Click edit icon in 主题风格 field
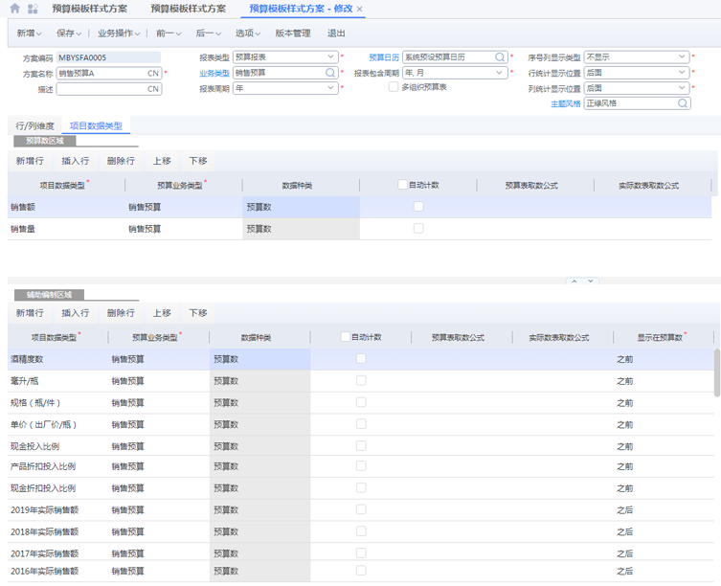The height and width of the screenshot is (586, 721). click(683, 103)
